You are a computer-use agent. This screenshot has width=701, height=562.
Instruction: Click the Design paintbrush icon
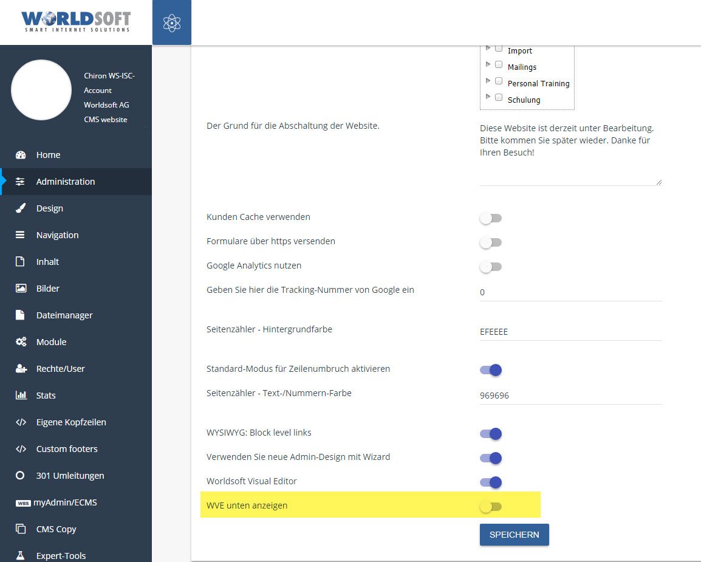(21, 208)
